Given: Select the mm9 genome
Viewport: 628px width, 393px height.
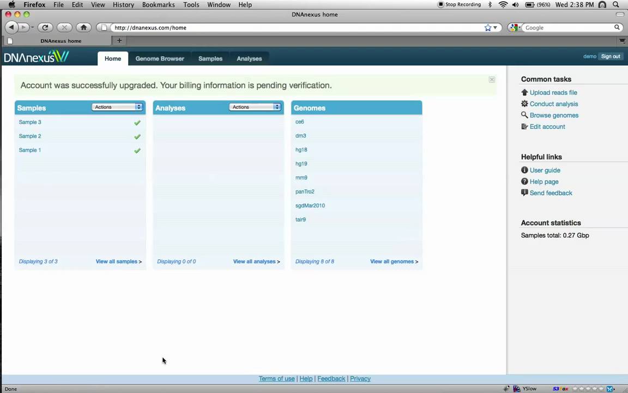Looking at the screenshot, I should (301, 177).
